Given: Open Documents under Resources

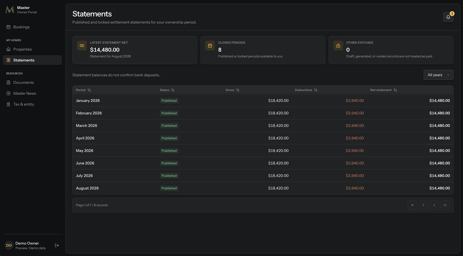Looking at the screenshot, I should (x=32, y=82).
